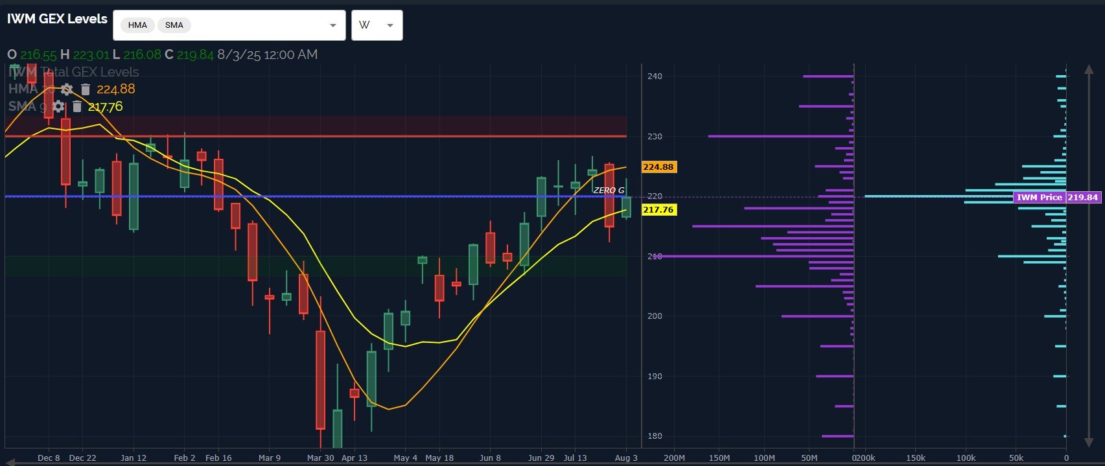Click the yellow 217.76 SMA price tag

click(x=658, y=210)
